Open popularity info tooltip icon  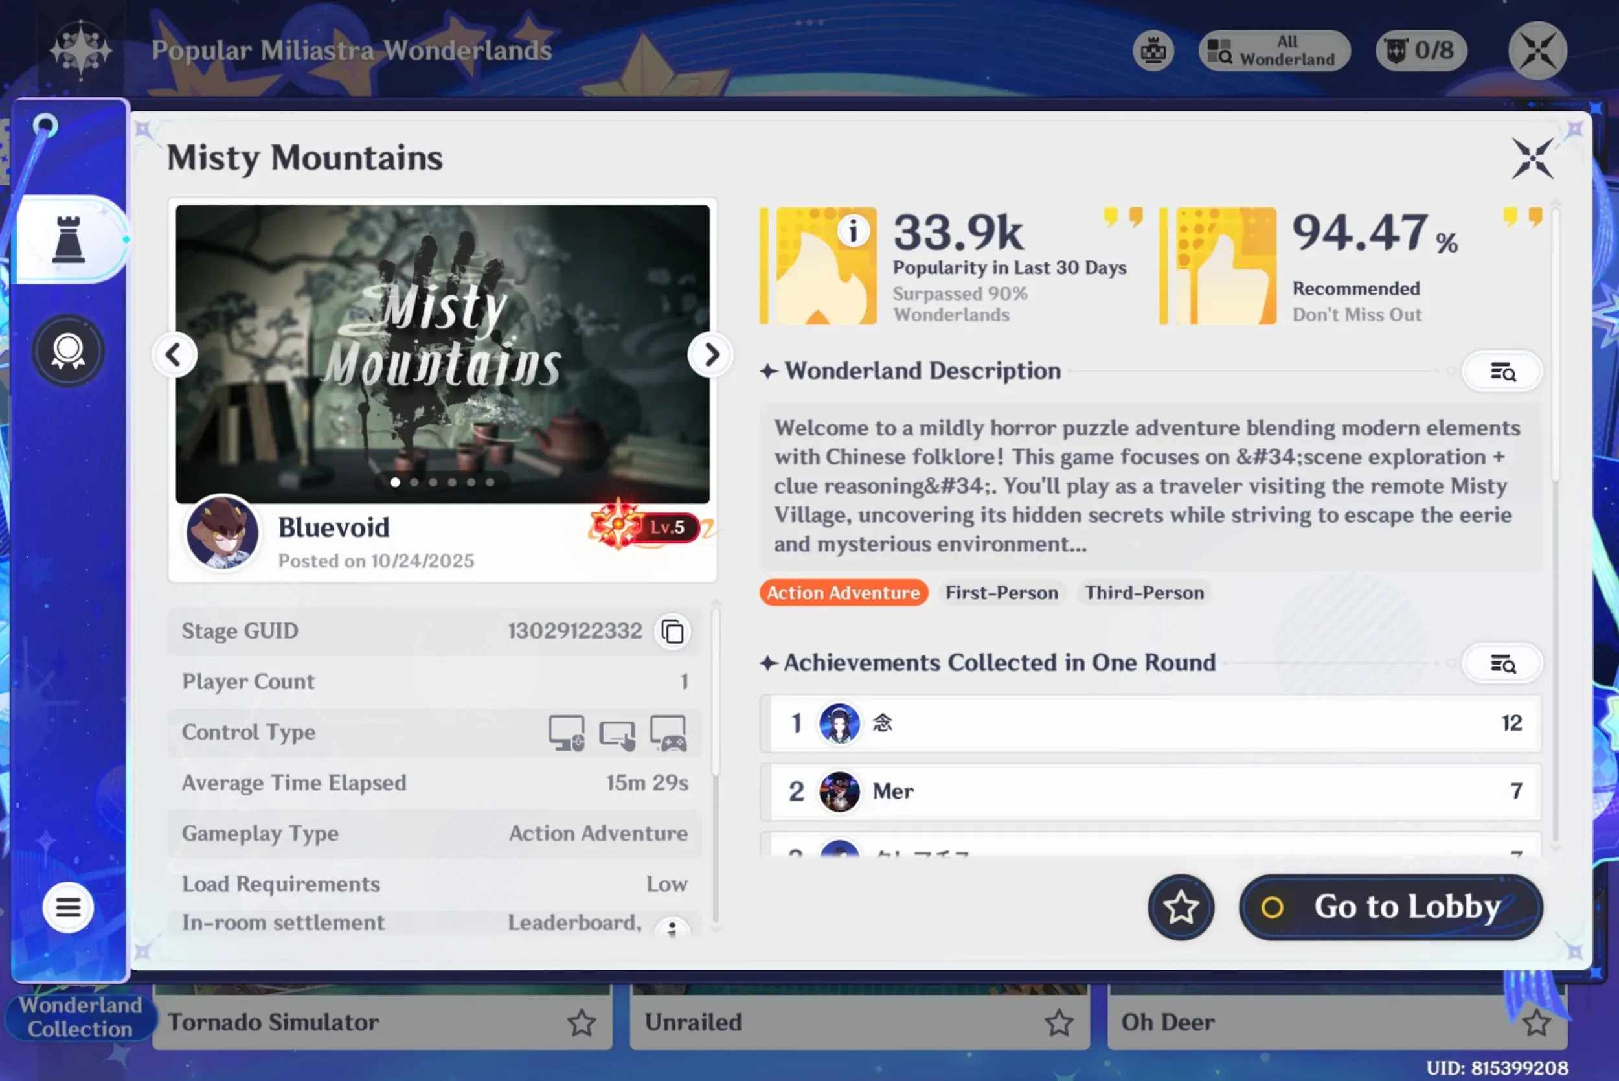point(854,231)
